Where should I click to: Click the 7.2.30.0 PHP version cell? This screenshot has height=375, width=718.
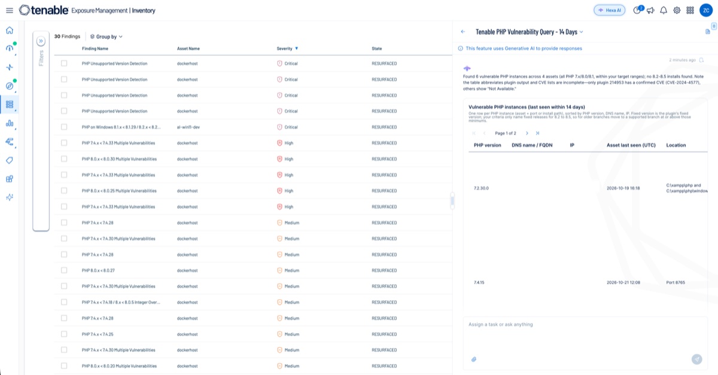[481, 188]
